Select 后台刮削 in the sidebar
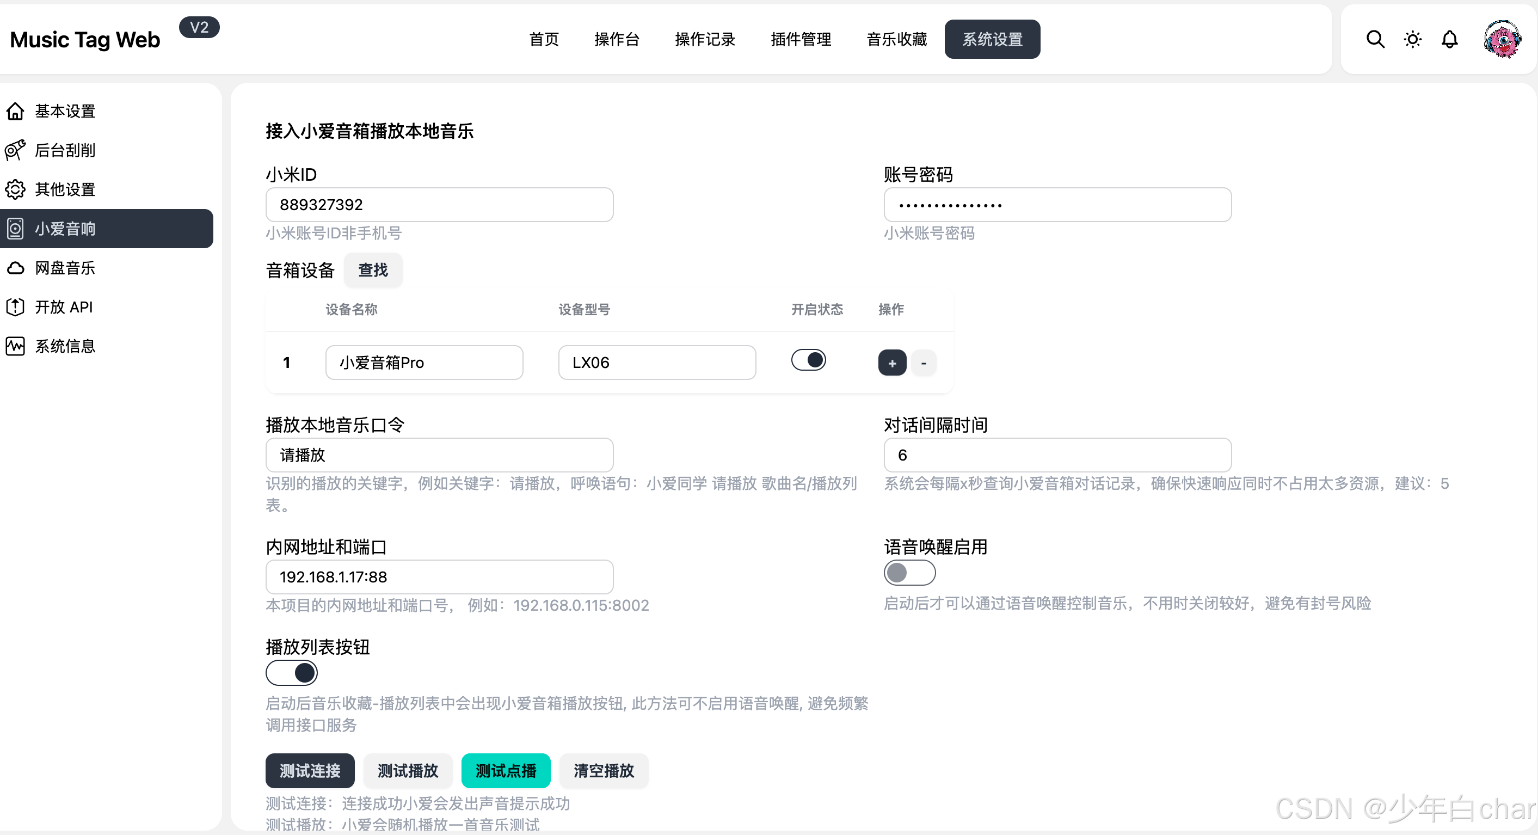1538x835 pixels. (x=64, y=151)
